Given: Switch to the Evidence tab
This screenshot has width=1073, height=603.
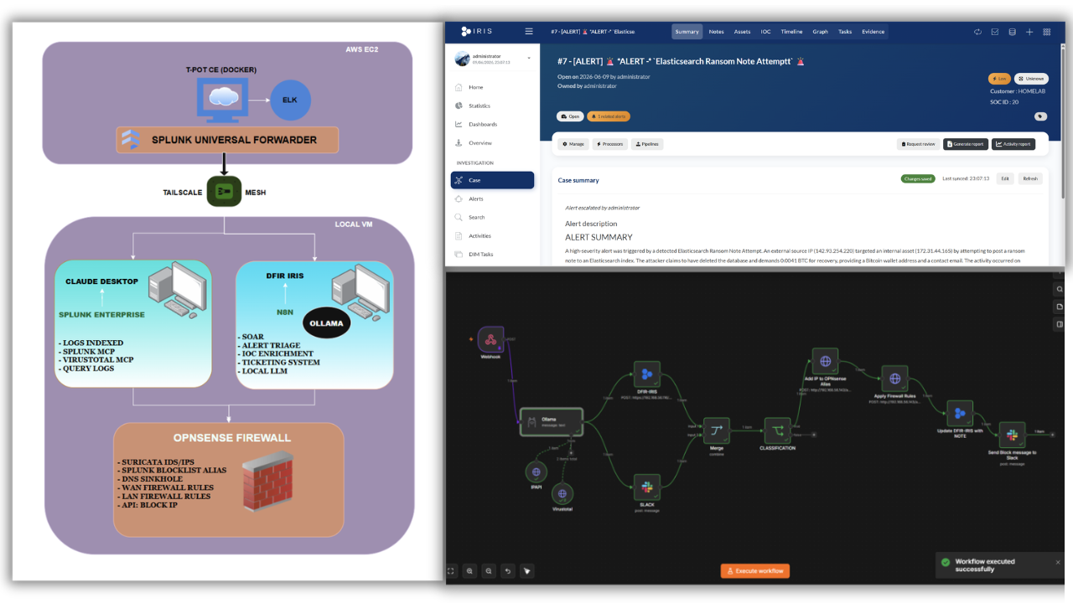Looking at the screenshot, I should click(x=873, y=32).
